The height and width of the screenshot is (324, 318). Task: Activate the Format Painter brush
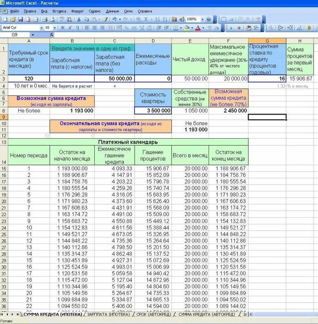pyautogui.click(x=105, y=19)
